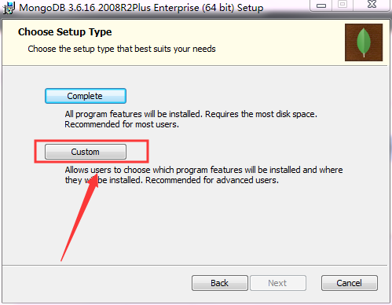Viewport: 392px width, 305px height.
Task: Click 'Recommended for advanced users' sentence
Action: click(x=212, y=180)
